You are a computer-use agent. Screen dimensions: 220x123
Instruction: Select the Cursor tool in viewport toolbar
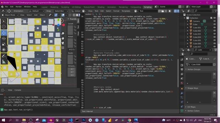(4, 27)
